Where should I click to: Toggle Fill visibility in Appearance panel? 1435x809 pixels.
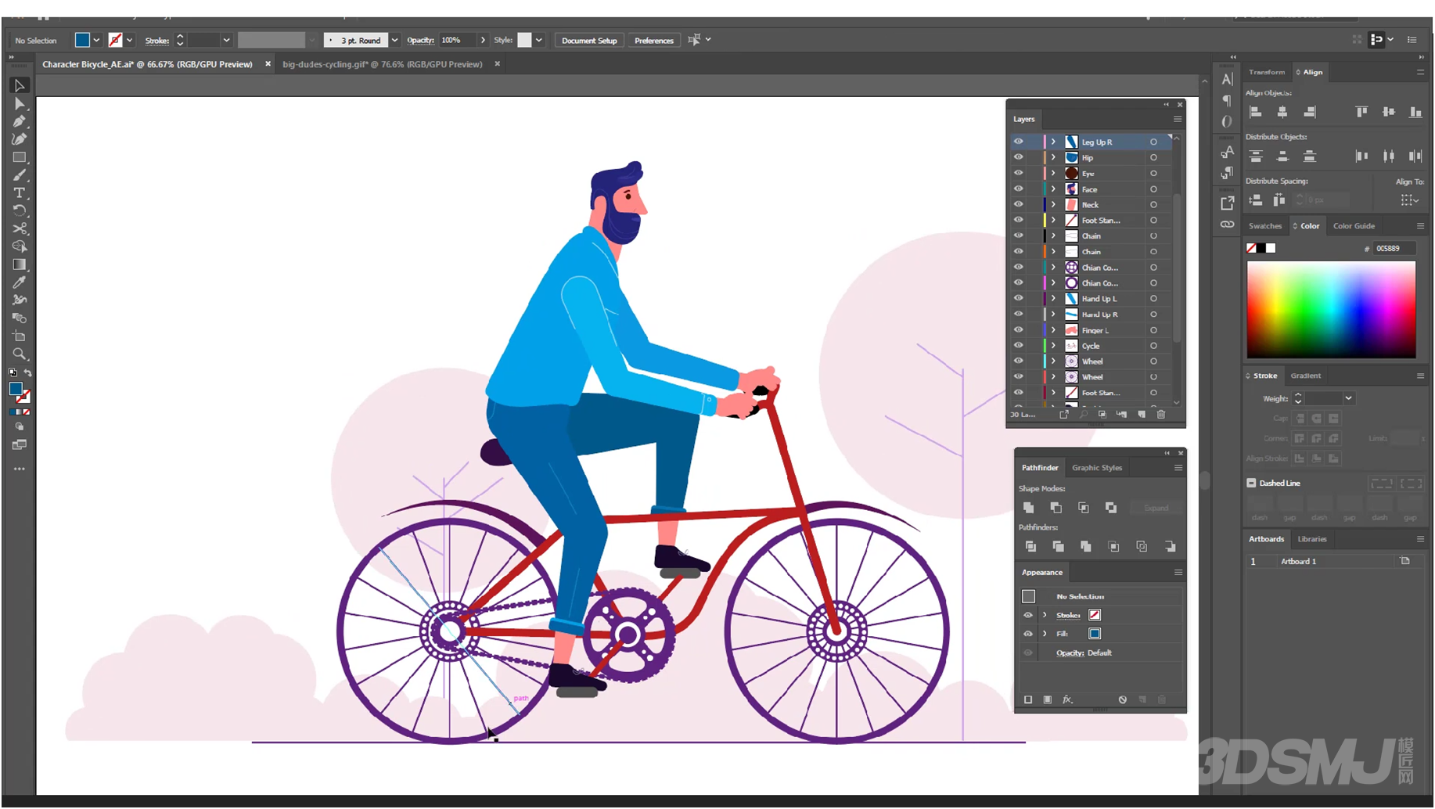(1028, 634)
